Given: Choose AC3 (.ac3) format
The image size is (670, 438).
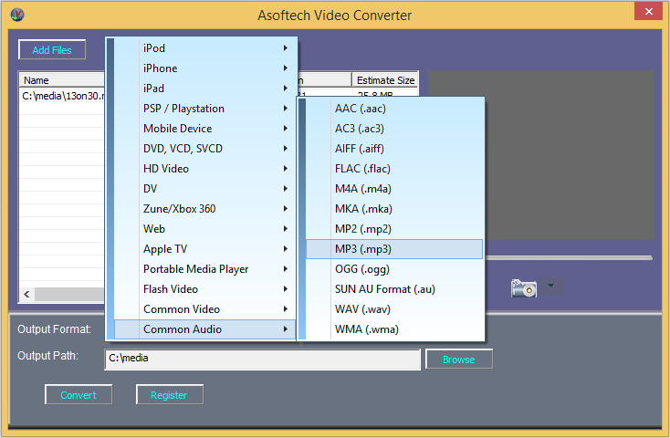Looking at the screenshot, I should [x=394, y=129].
